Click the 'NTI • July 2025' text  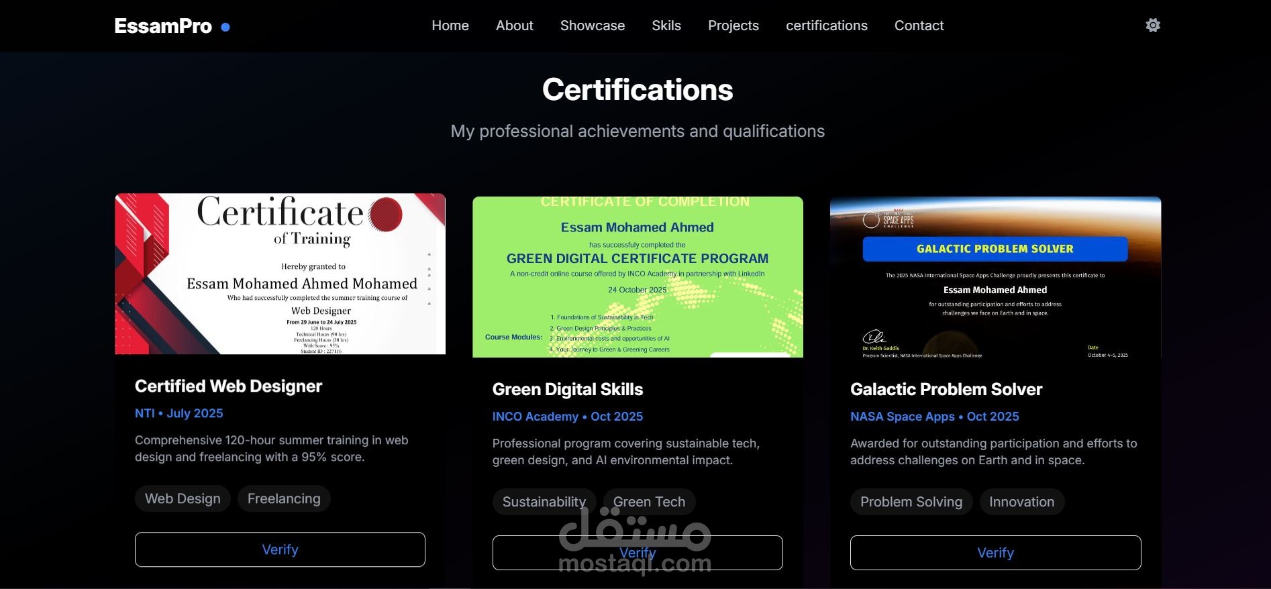click(179, 413)
